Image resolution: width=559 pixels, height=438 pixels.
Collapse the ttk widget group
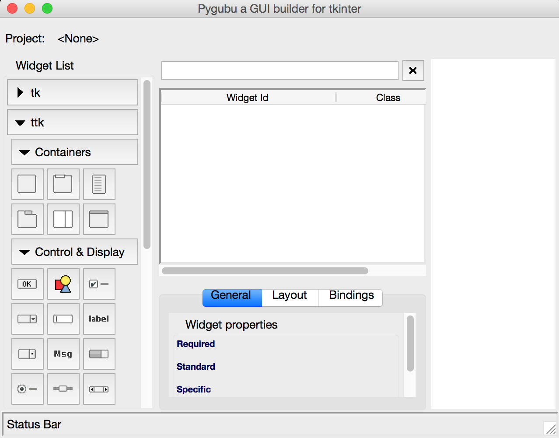pyautogui.click(x=73, y=122)
